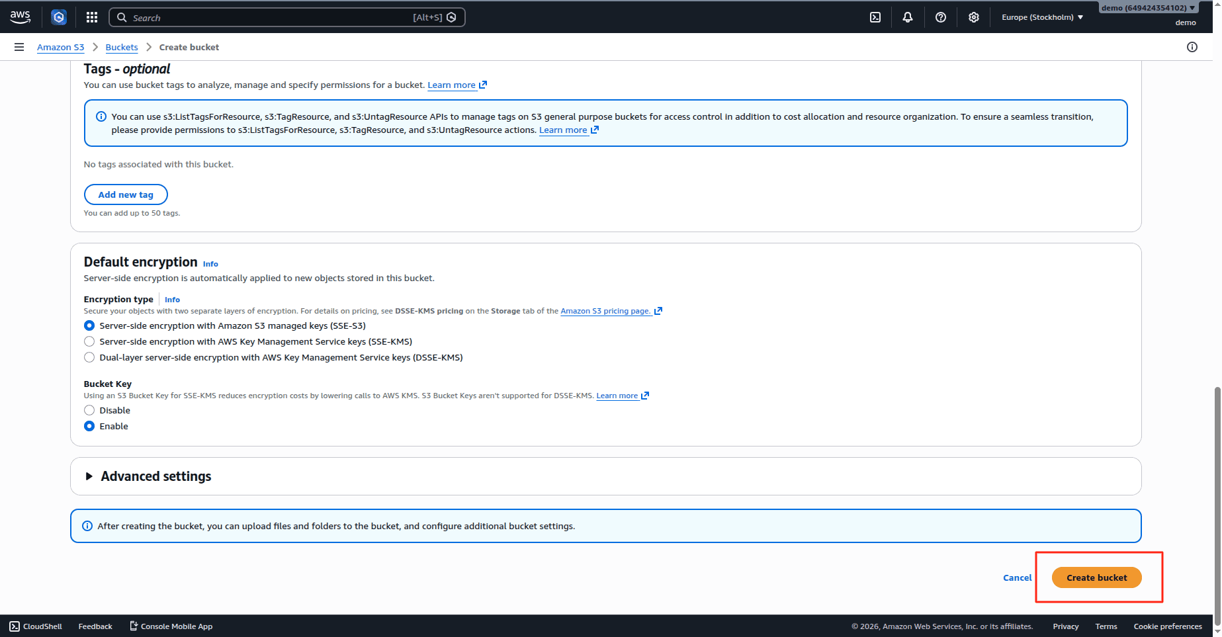
Task: Open the Privacy footer link
Action: [1066, 626]
